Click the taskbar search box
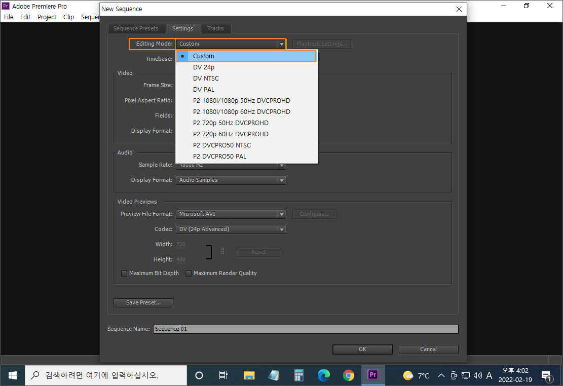563x386 pixels. tap(106, 375)
